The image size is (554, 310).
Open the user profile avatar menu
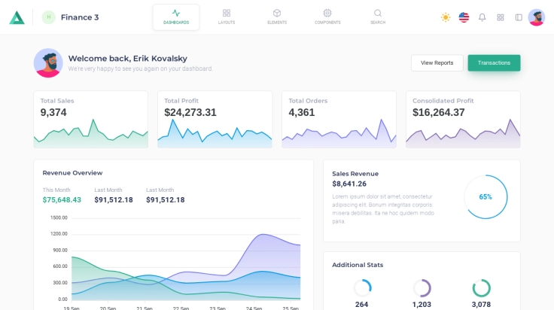(537, 17)
